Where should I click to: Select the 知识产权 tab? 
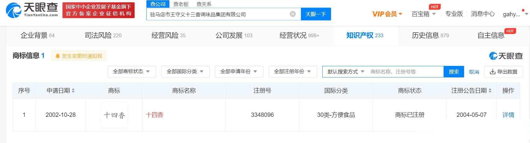point(365,35)
